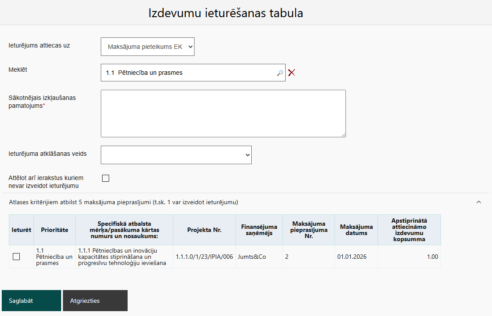The image size is (492, 316).
Task: Open the 'Ieturējuma atklāšanas veids' dropdown
Action: 176,155
